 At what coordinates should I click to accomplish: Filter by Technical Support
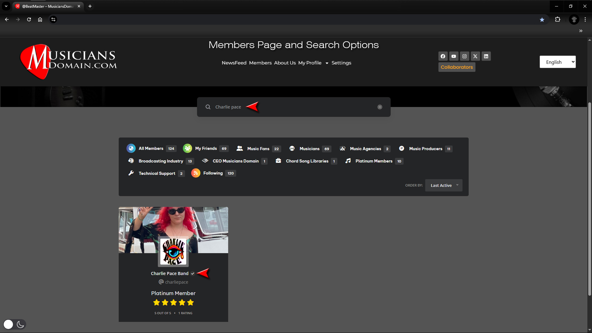click(156, 173)
